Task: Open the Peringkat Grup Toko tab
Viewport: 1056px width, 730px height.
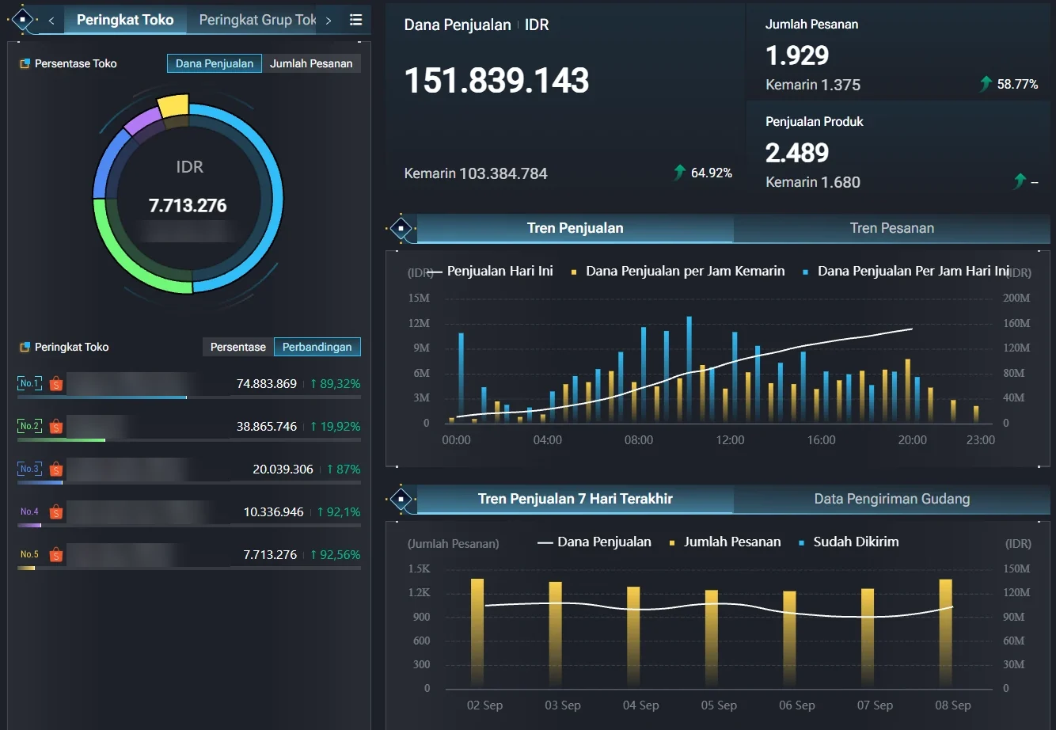Action: coord(253,20)
